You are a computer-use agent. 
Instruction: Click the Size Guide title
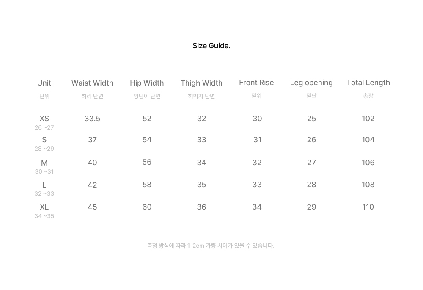tap(211, 46)
